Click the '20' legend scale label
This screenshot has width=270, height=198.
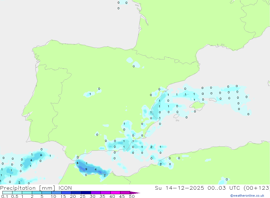tap(73, 196)
